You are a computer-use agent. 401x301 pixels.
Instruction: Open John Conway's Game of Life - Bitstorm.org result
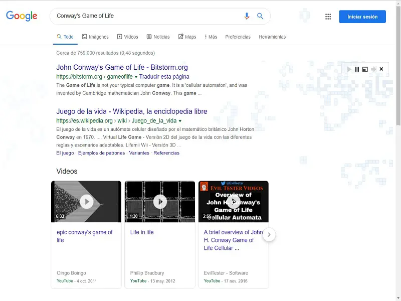coord(122,67)
